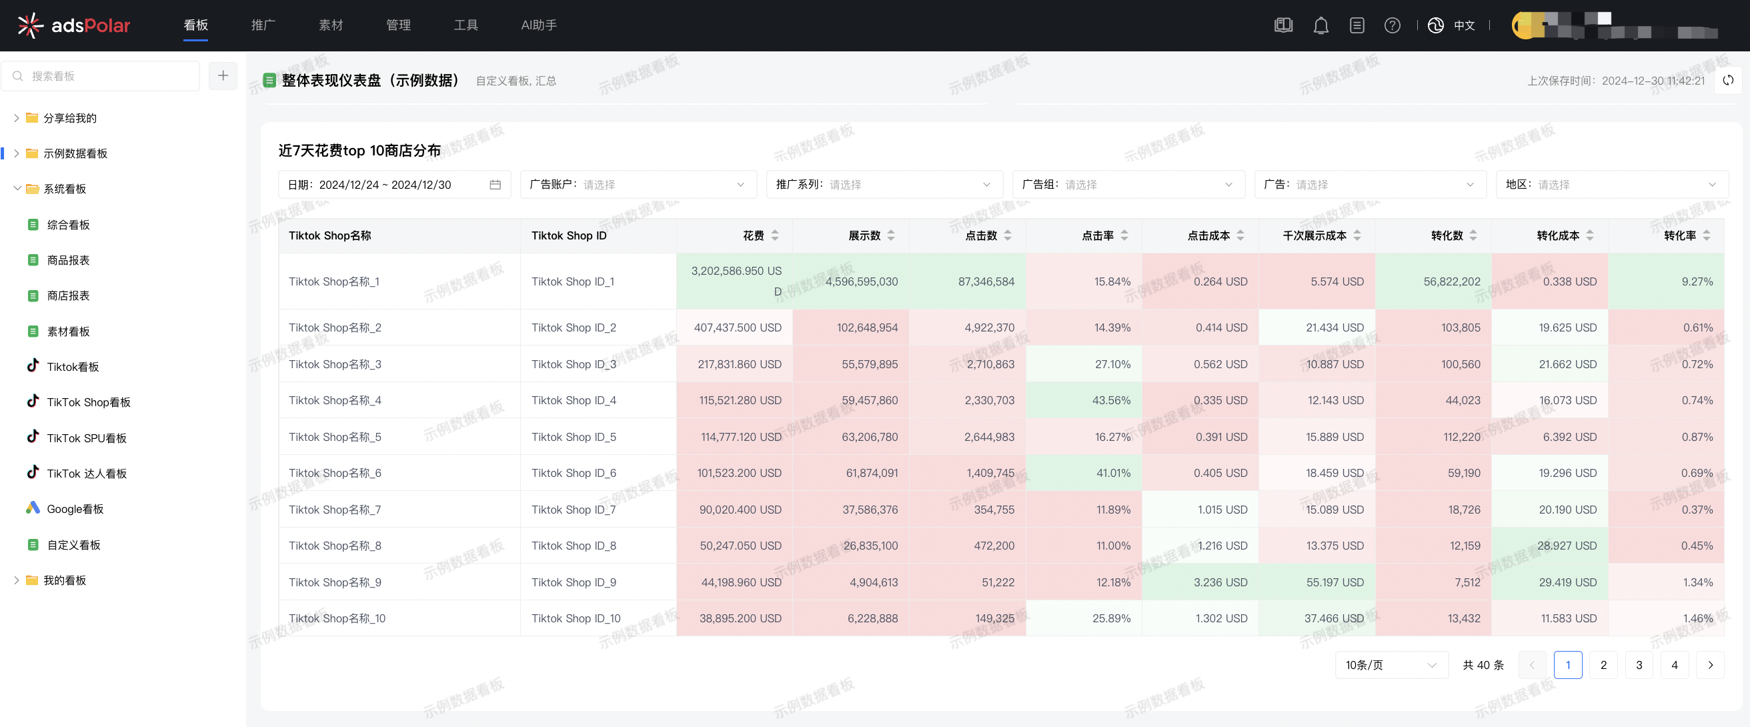Sort by 花费 column
The height and width of the screenshot is (727, 1750).
(x=775, y=235)
